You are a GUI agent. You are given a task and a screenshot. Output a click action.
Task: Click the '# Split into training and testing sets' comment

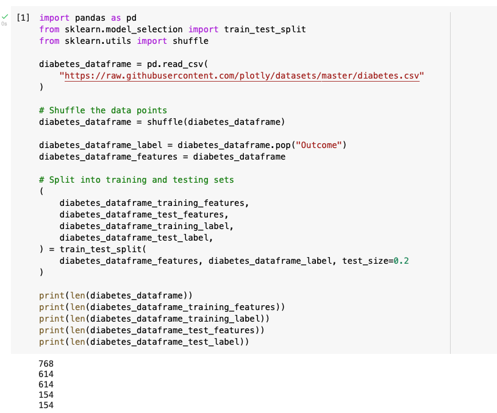(x=136, y=180)
